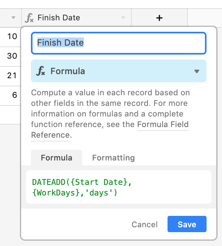Viewport: 222px width, 246px height.
Task: Switch to the Formatting tab
Action: click(x=113, y=158)
